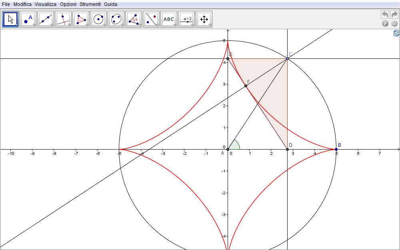The image size is (400, 250).
Task: Select the a=2 Slider tool
Action: (186, 19)
